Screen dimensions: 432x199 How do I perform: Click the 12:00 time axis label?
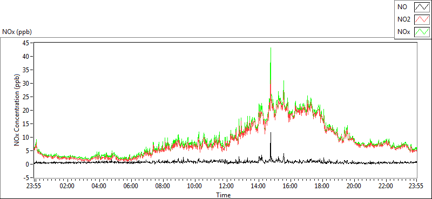226,186
